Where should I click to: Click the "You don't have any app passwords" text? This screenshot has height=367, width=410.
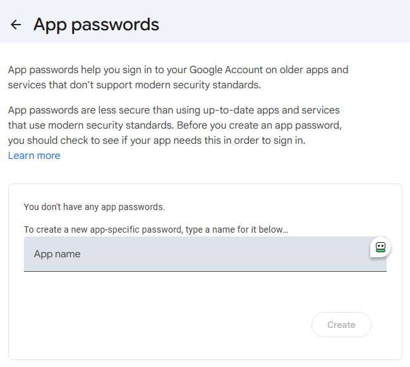tap(94, 207)
